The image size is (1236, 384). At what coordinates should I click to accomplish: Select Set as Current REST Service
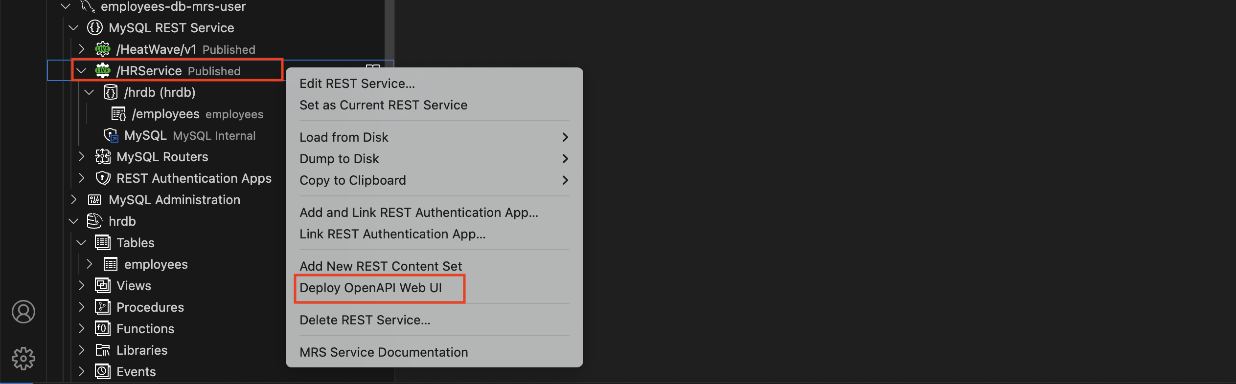[383, 105]
